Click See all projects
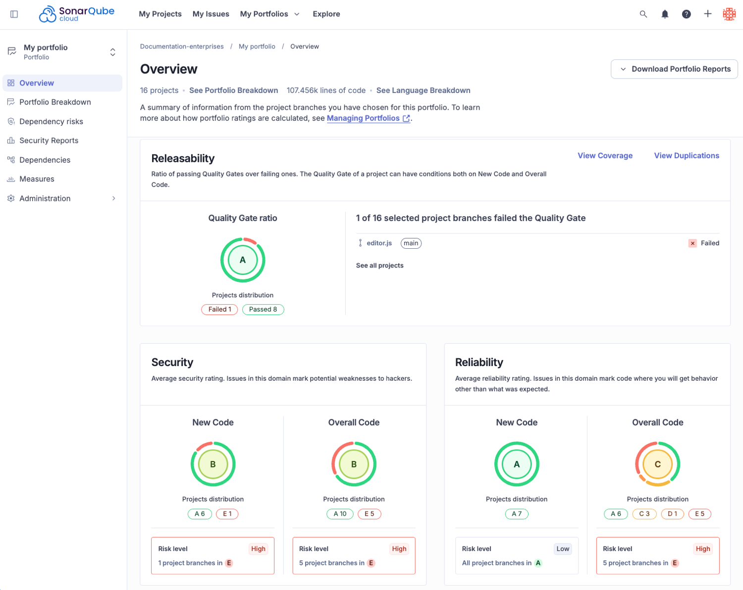 pos(380,266)
